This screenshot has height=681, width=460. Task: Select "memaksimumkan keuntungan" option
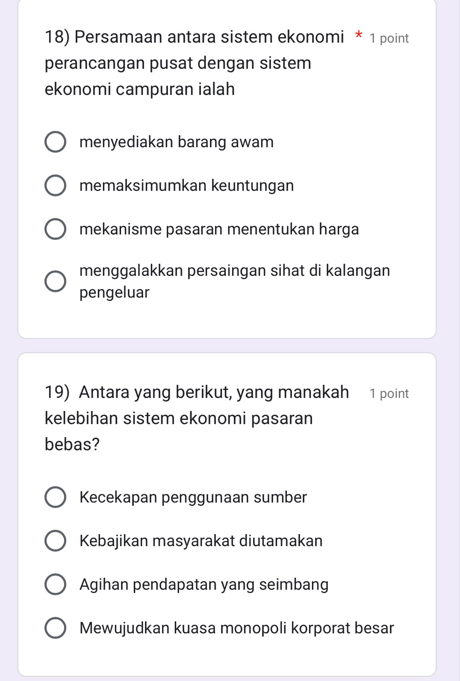click(x=186, y=185)
